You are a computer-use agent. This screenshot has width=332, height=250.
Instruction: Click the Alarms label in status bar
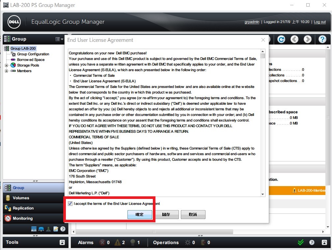tap(86, 242)
